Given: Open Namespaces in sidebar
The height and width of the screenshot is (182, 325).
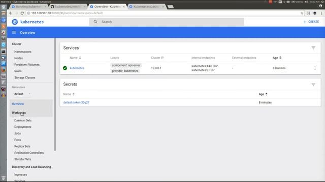Looking at the screenshot, I should click(x=23, y=52).
